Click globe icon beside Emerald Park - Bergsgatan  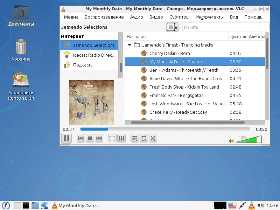(144, 95)
